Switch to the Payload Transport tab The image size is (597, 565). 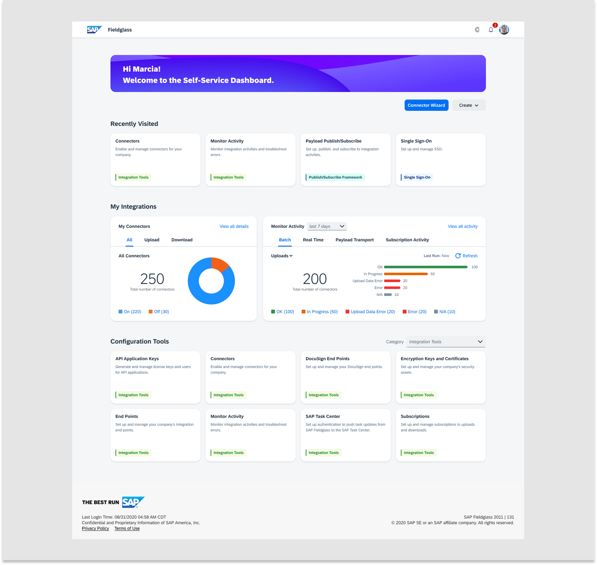354,240
